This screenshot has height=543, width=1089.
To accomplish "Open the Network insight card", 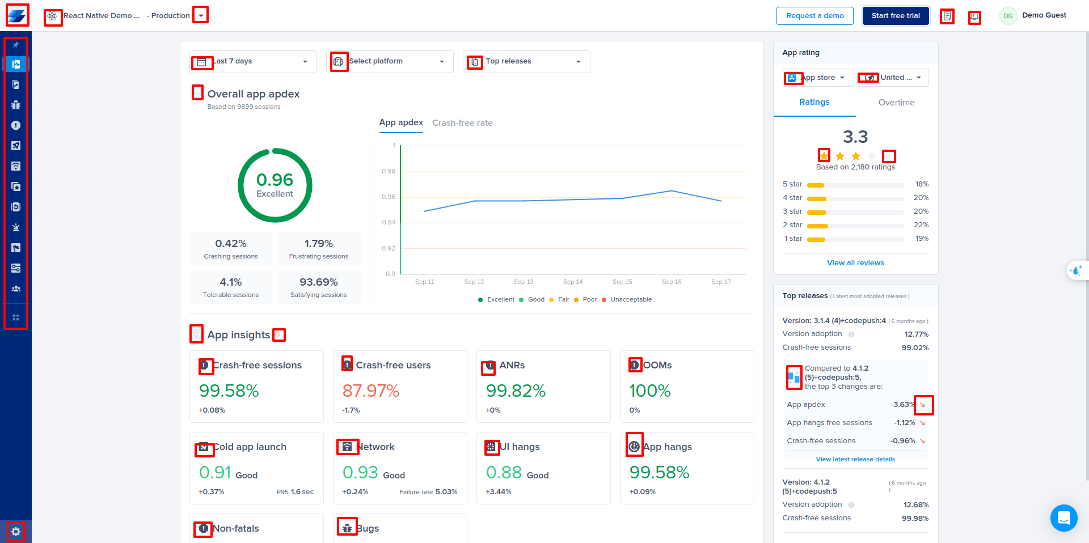I will pyautogui.click(x=400, y=468).
